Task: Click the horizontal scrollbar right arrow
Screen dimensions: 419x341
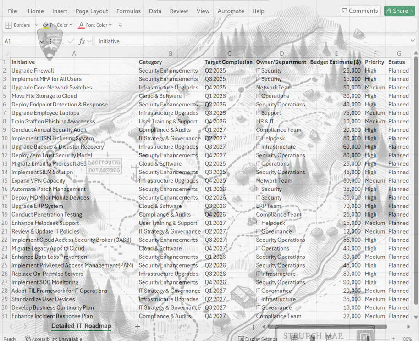Action: (408, 327)
